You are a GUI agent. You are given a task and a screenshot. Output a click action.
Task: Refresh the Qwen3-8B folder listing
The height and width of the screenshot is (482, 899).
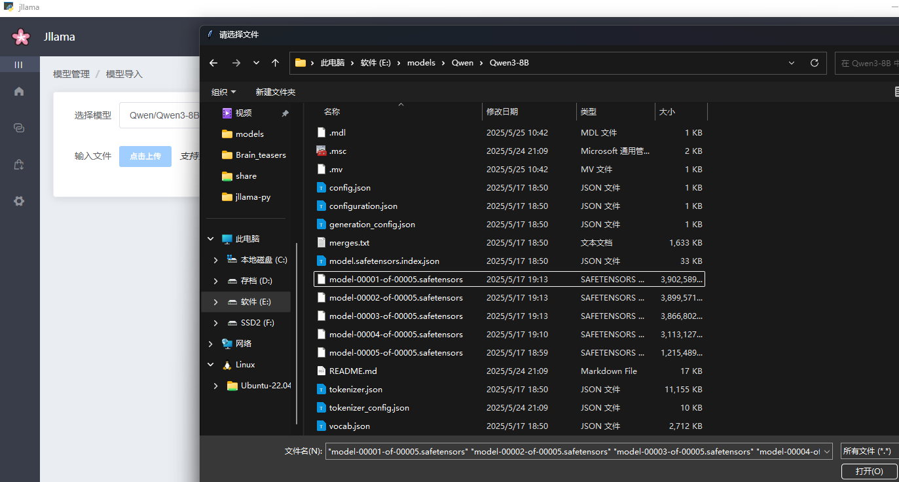(815, 63)
